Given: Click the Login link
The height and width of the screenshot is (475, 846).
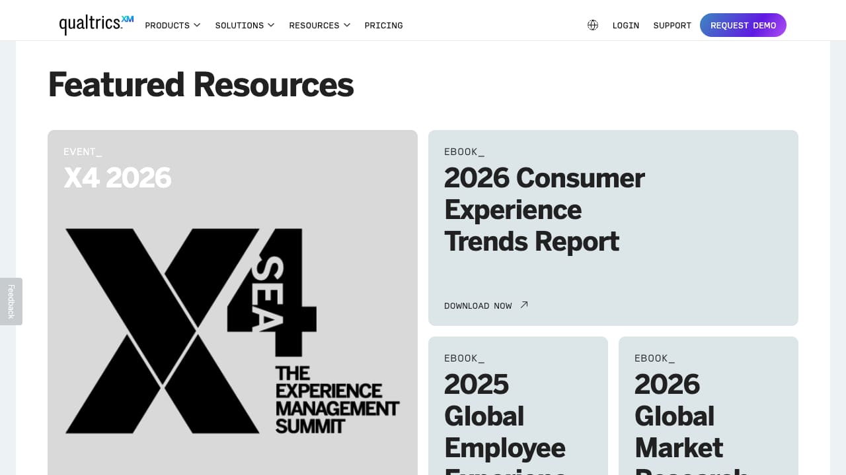Looking at the screenshot, I should [625, 25].
